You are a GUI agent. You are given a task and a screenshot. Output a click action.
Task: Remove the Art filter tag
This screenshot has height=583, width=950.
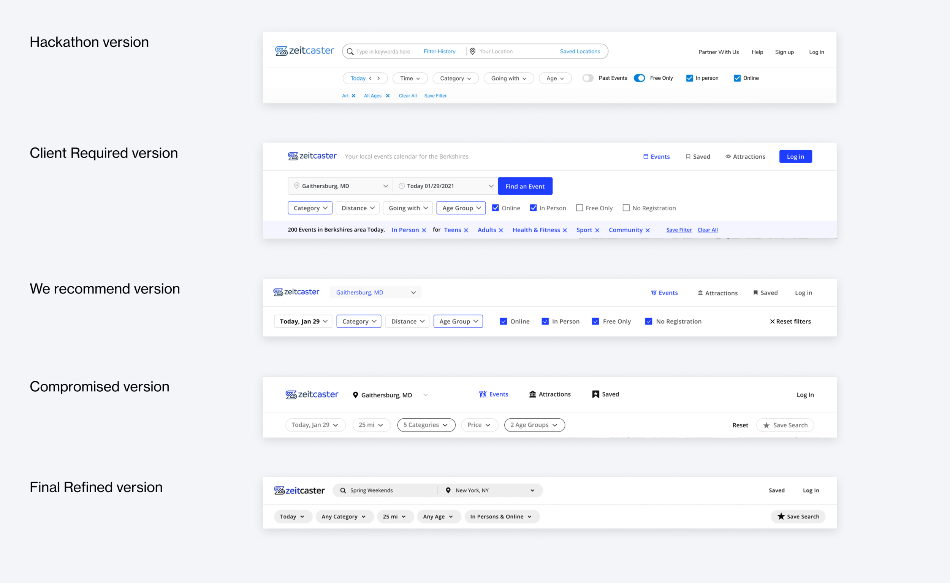click(353, 96)
